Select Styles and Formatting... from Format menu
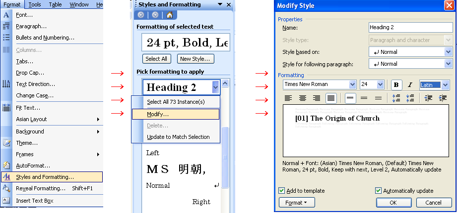The width and height of the screenshot is (457, 213). [x=45, y=177]
